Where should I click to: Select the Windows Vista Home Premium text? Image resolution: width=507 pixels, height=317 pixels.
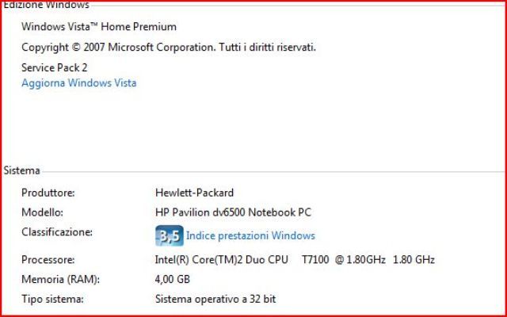point(99,27)
